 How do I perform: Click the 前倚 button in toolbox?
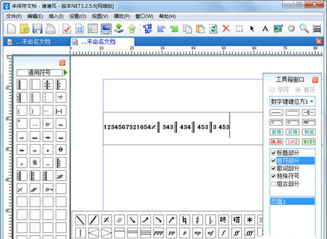click(276, 132)
